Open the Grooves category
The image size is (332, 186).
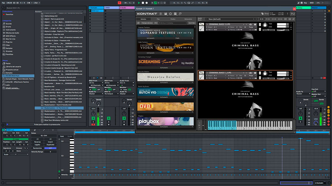pyautogui.click(x=9, y=51)
